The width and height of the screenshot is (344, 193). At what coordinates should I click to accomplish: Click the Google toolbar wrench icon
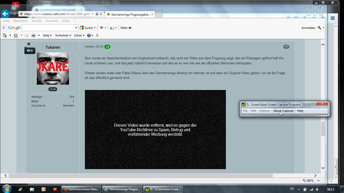(319, 28)
